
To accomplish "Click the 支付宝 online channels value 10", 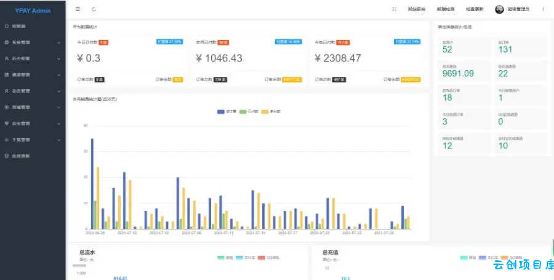I will click(503, 145).
